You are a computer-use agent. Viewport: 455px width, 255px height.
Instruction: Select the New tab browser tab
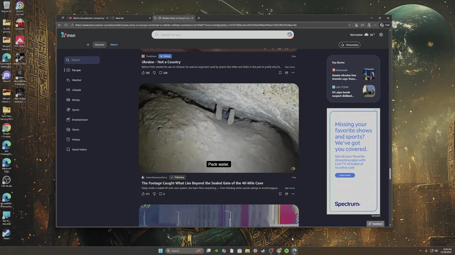[130, 18]
